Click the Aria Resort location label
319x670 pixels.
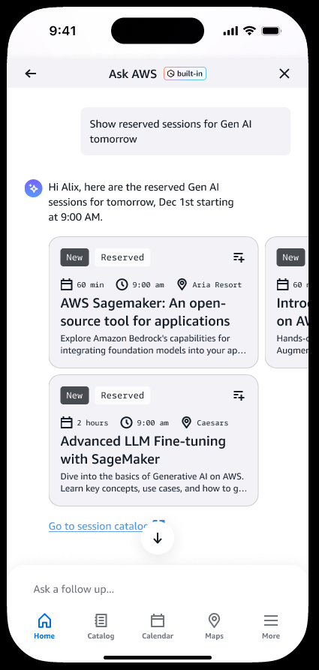click(x=217, y=284)
